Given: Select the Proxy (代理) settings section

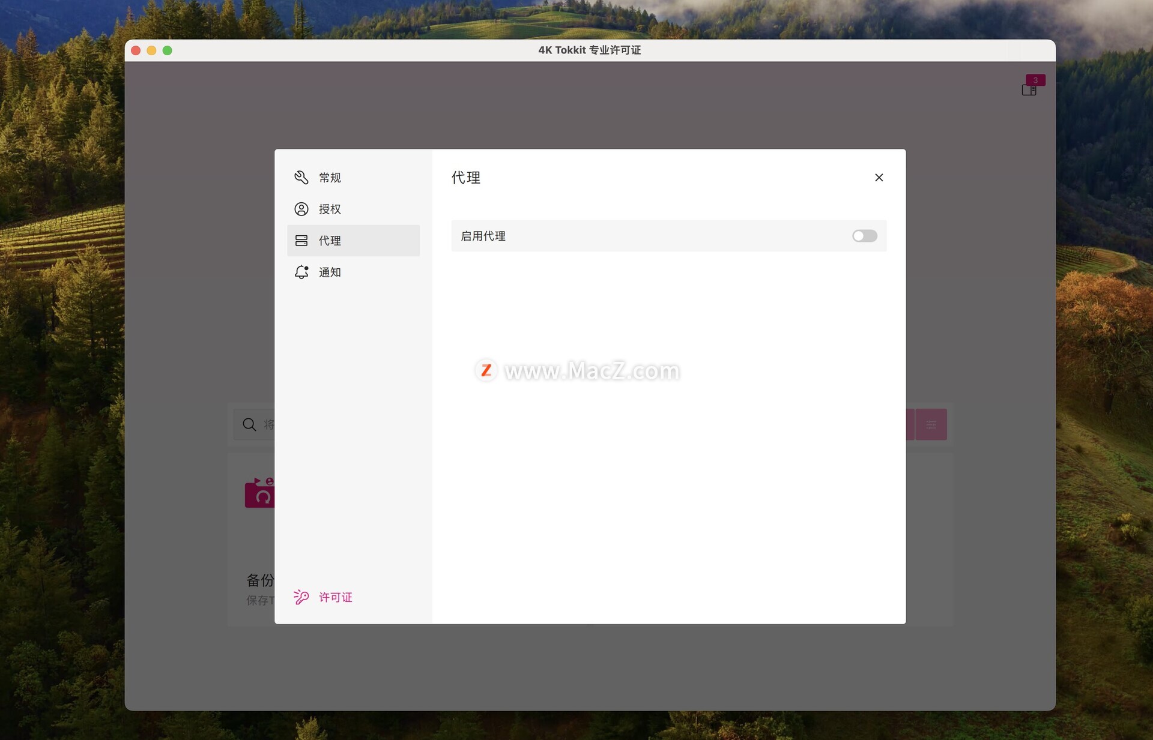Looking at the screenshot, I should (353, 241).
